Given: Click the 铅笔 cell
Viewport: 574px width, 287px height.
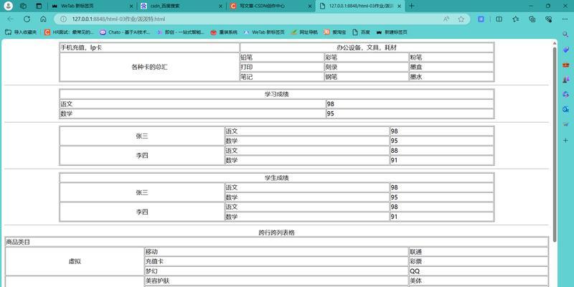Looking at the screenshot, I should point(281,57).
